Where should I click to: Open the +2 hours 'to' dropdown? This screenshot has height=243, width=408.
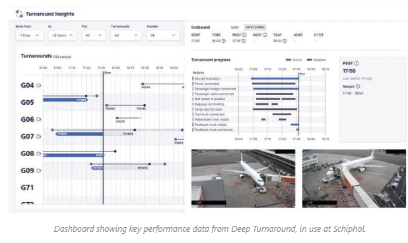coord(63,36)
